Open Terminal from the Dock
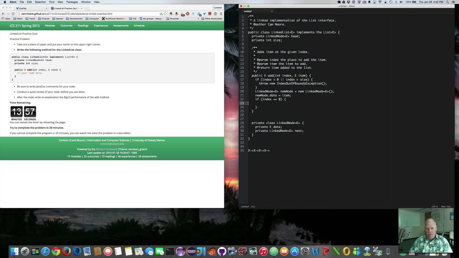This screenshot has height=258, width=459. tap(170, 252)
